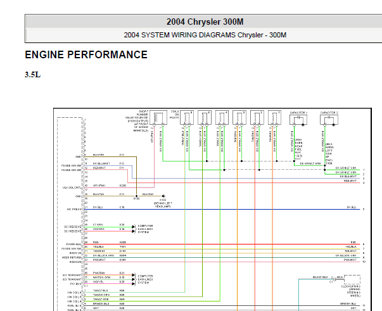Image resolution: width=382 pixels, height=311 pixels.
Task: Click the 'RED' label at pin 29
Action: (x=96, y=243)
